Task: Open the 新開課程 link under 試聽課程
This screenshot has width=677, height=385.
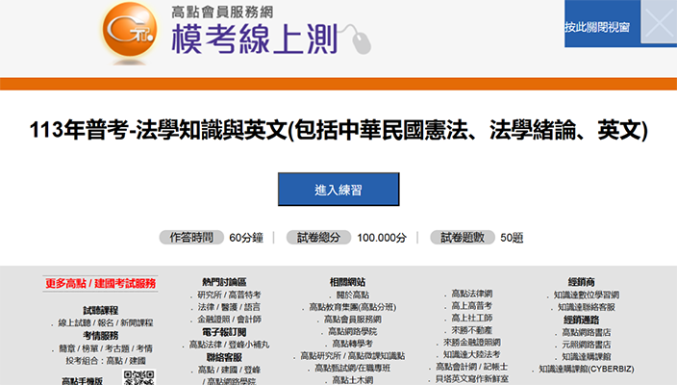Action: click(x=137, y=322)
